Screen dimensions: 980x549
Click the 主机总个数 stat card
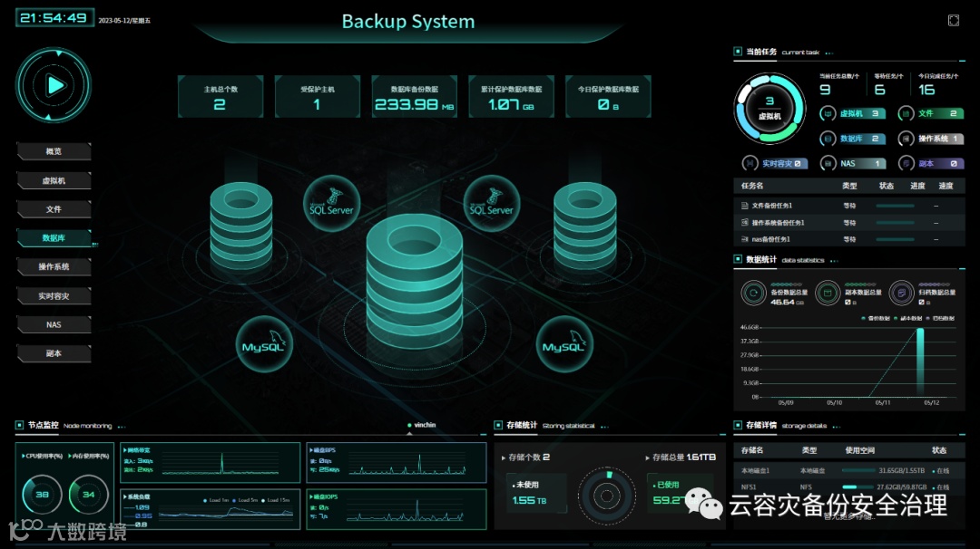220,97
